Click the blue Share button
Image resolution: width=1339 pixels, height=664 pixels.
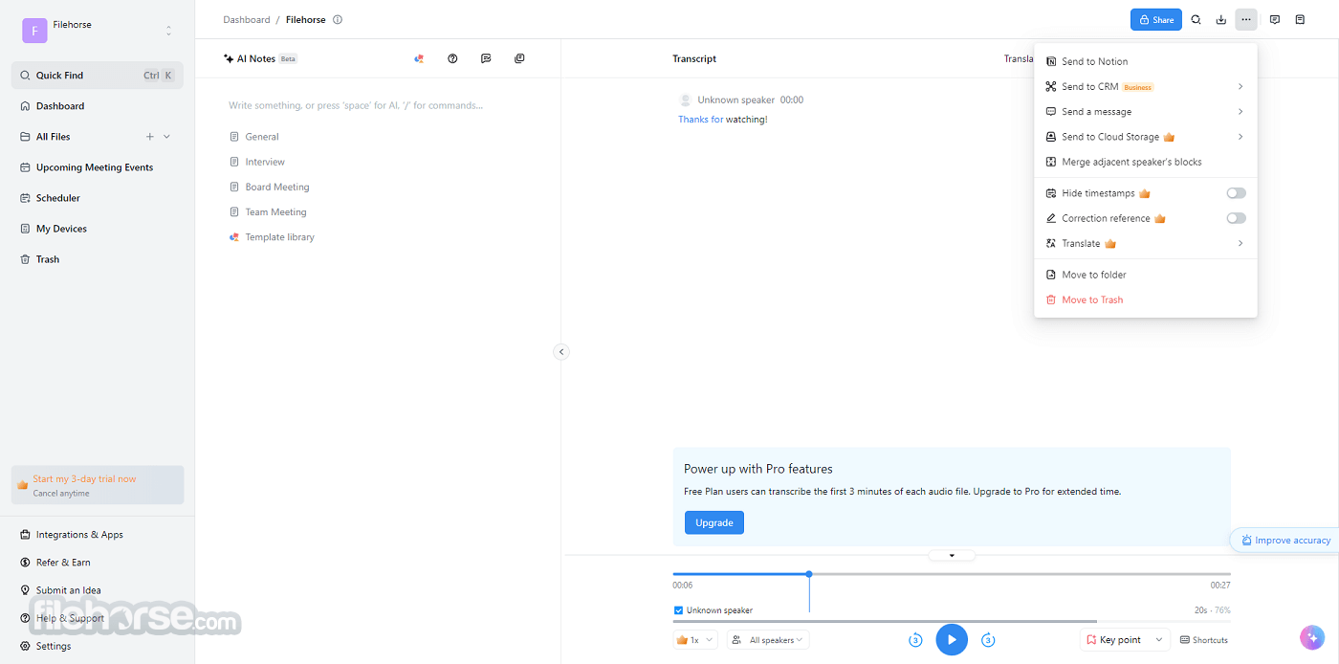coord(1155,19)
